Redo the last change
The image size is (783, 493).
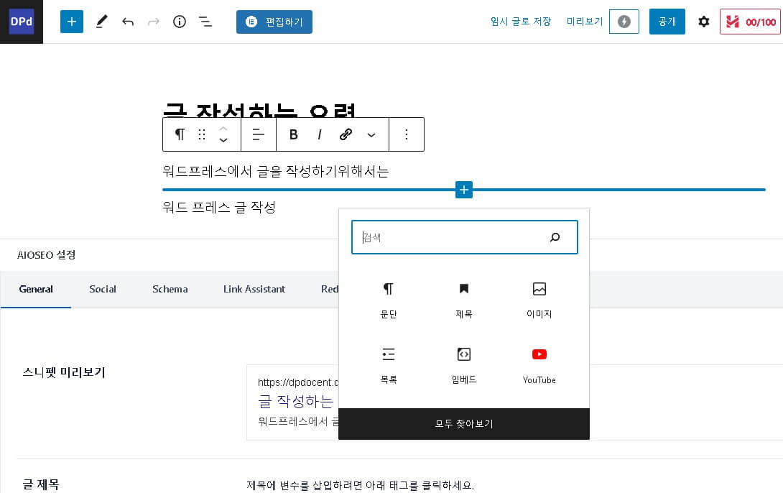point(154,22)
